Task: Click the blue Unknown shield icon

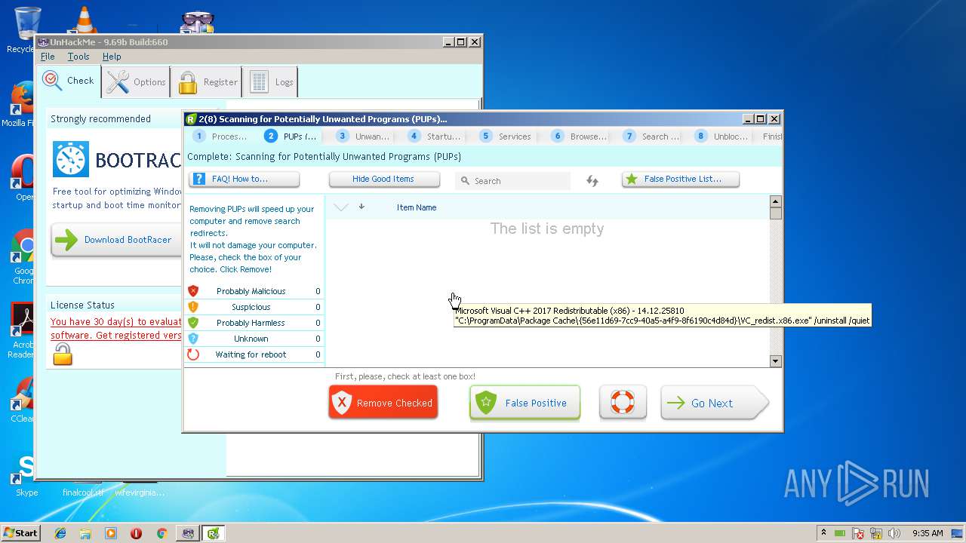Action: point(193,339)
